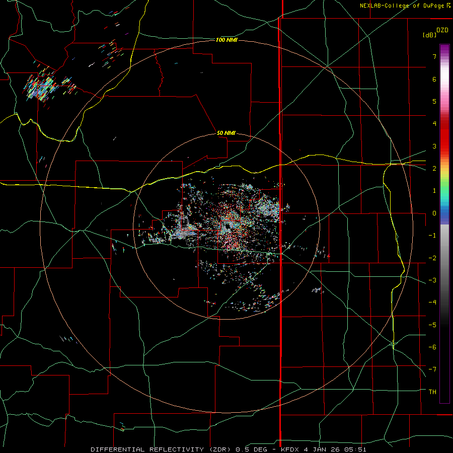The image size is (453, 453).
Task: Click the -2 dB scale label
Action: [x=432, y=258]
